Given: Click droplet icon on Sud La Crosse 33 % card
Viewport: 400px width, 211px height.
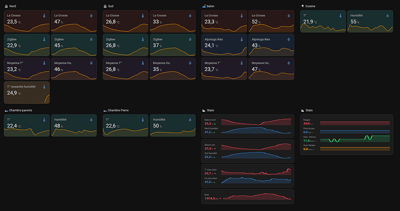Looking at the screenshot, I should pyautogui.click(x=190, y=16).
